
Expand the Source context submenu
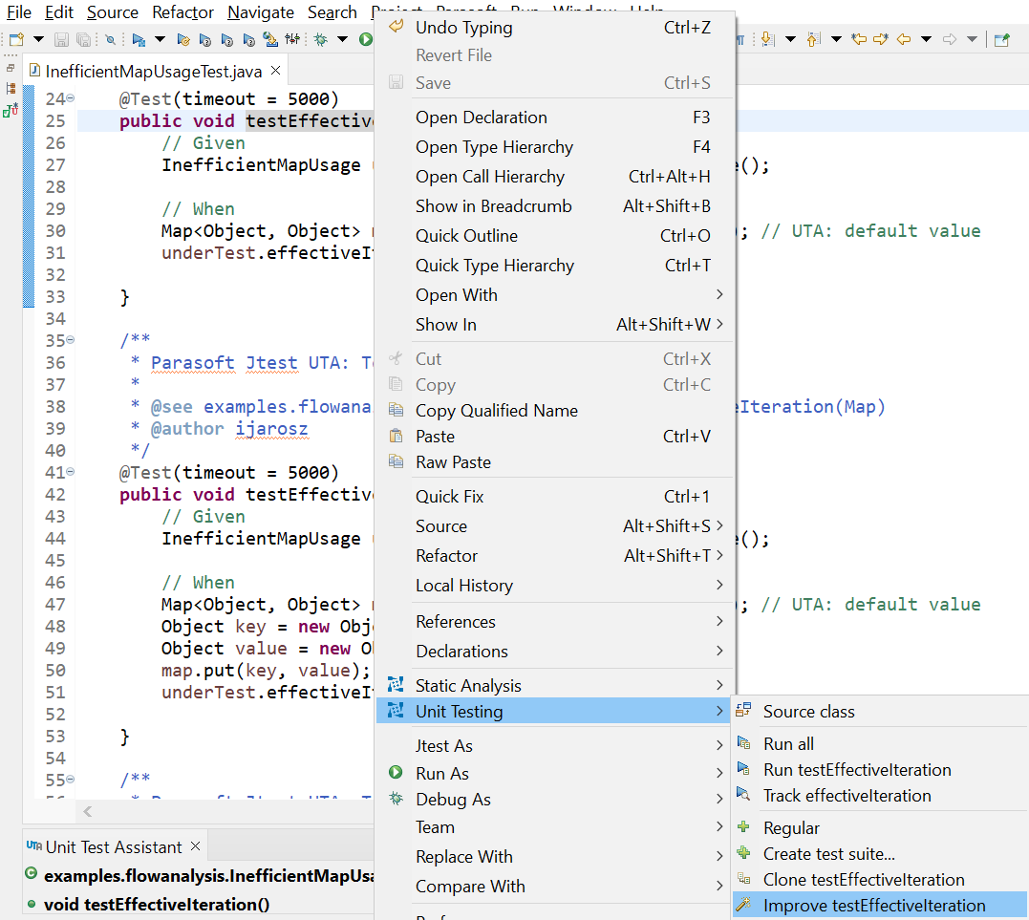(x=554, y=525)
